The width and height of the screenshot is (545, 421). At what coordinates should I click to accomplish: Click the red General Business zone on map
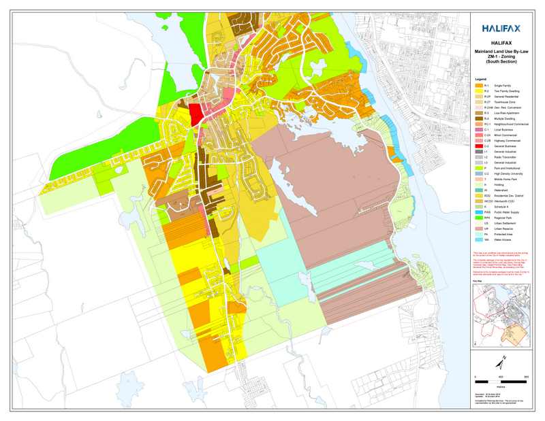point(196,114)
